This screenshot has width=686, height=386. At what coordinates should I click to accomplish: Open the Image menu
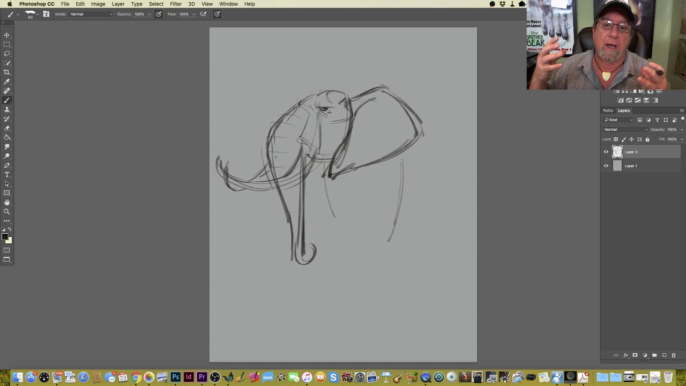(x=98, y=4)
